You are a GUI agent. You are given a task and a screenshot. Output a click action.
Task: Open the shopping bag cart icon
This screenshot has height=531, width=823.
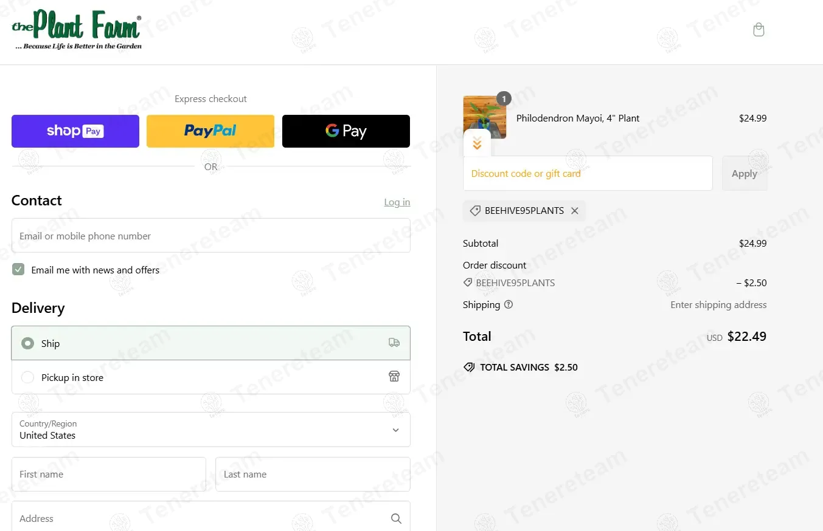pos(759,30)
